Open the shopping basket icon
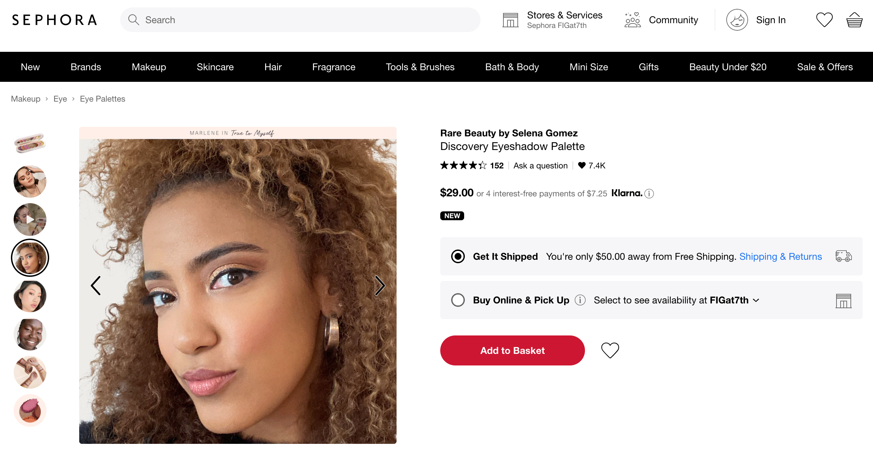The width and height of the screenshot is (873, 465). click(854, 20)
